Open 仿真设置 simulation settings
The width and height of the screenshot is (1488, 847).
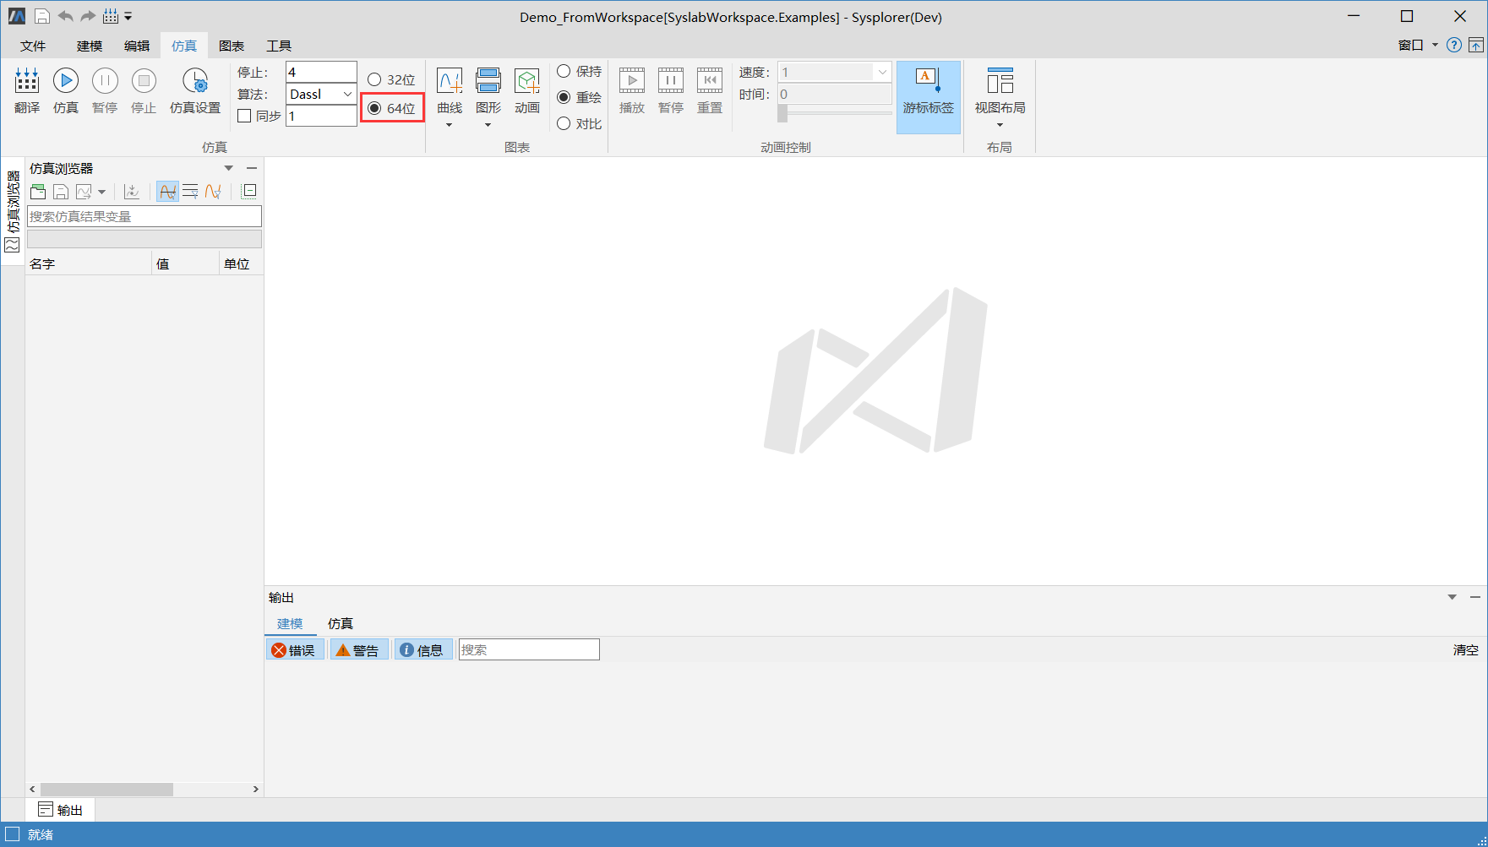coord(194,83)
